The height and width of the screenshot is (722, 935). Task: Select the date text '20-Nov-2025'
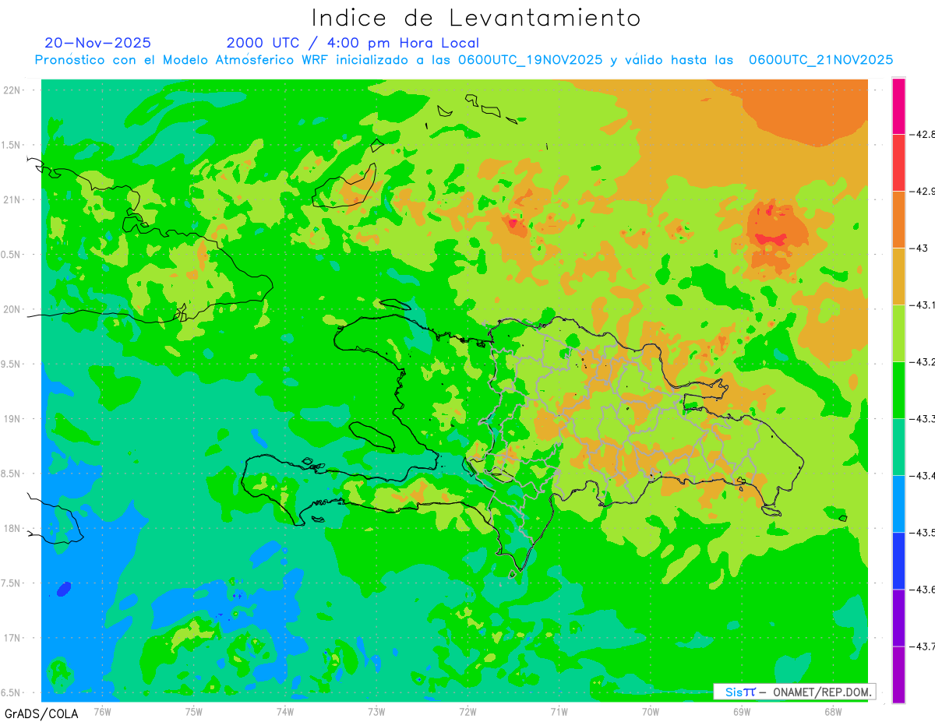point(97,43)
